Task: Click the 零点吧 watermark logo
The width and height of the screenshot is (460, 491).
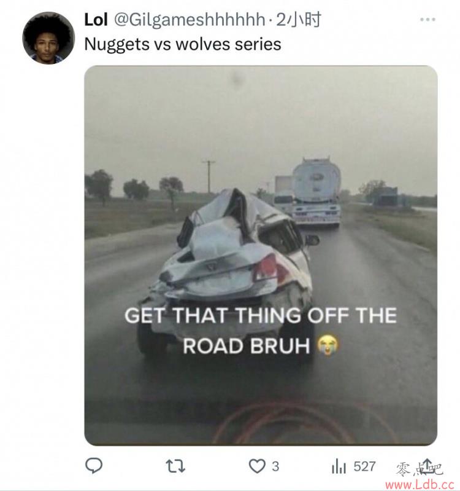Action: 419,469
